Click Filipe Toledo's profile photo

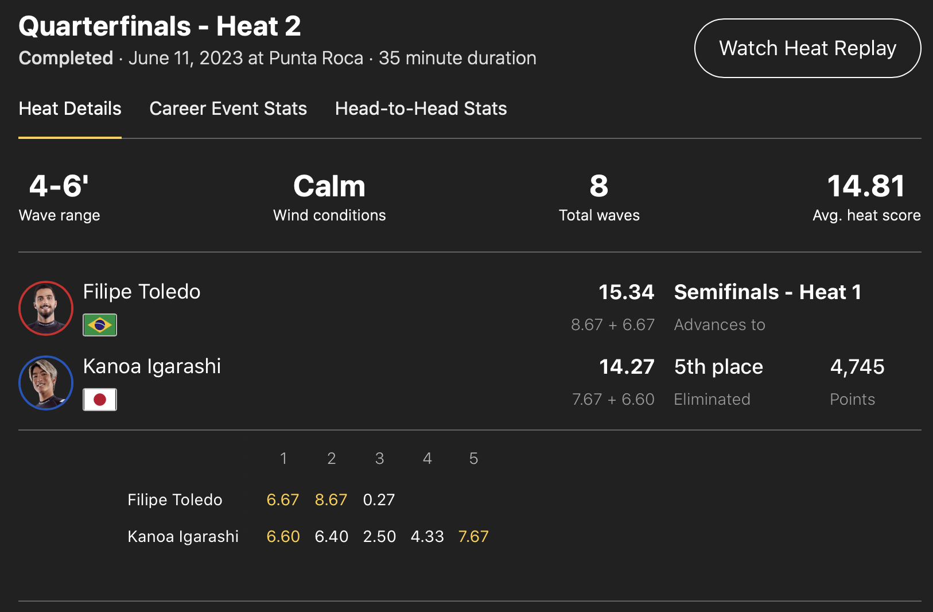[x=46, y=308]
